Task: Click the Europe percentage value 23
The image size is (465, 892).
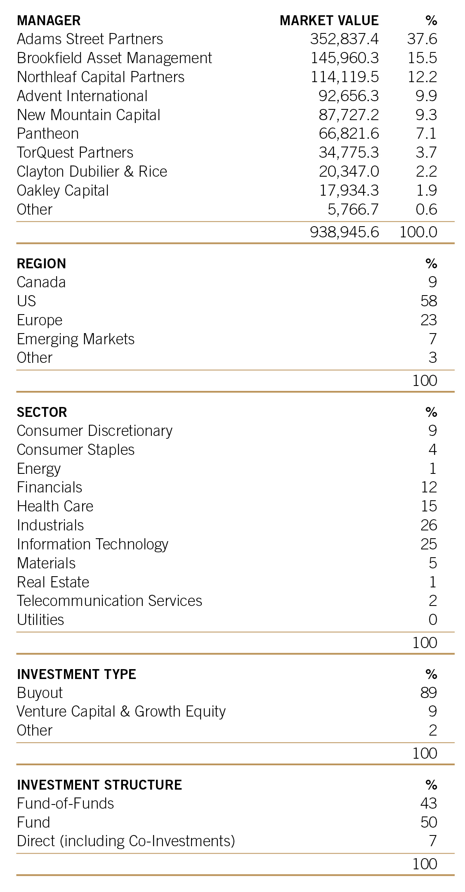Action: pyautogui.click(x=429, y=320)
